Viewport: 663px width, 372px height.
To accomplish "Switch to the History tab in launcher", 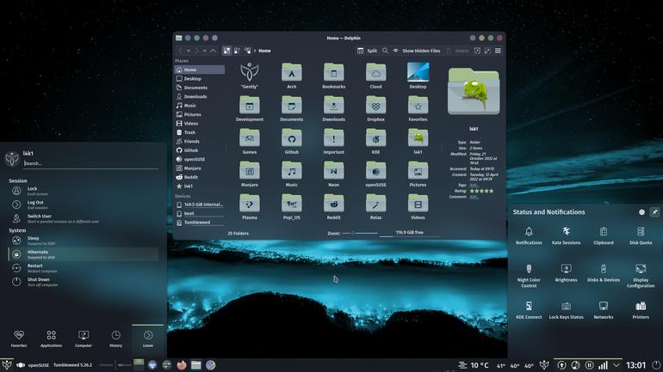I will 115,338.
